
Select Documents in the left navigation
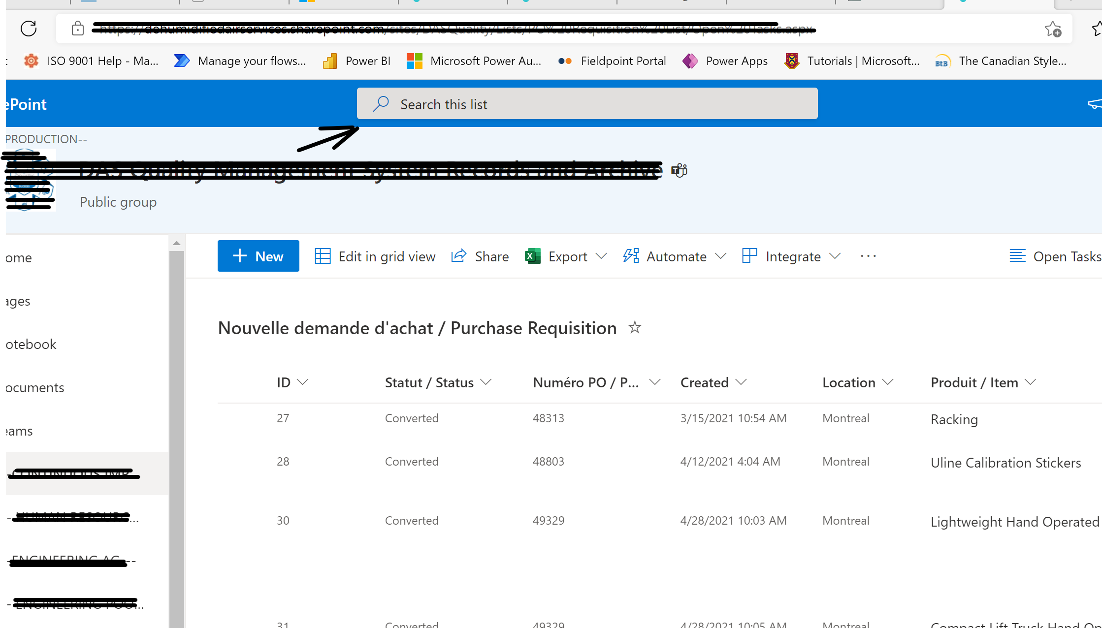tap(33, 387)
